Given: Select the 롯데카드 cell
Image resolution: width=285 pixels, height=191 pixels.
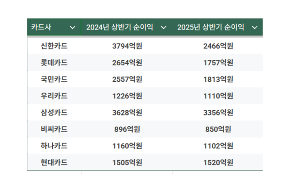Looking at the screenshot, I should pyautogui.click(x=54, y=63).
